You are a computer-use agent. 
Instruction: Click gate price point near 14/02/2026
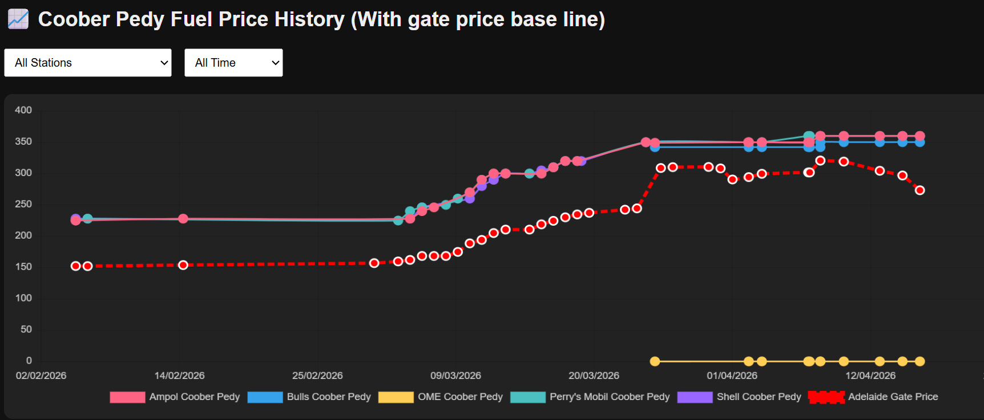[x=183, y=265]
